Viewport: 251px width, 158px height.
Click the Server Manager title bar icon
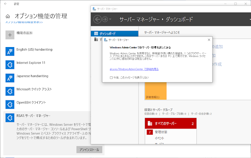(94, 9)
